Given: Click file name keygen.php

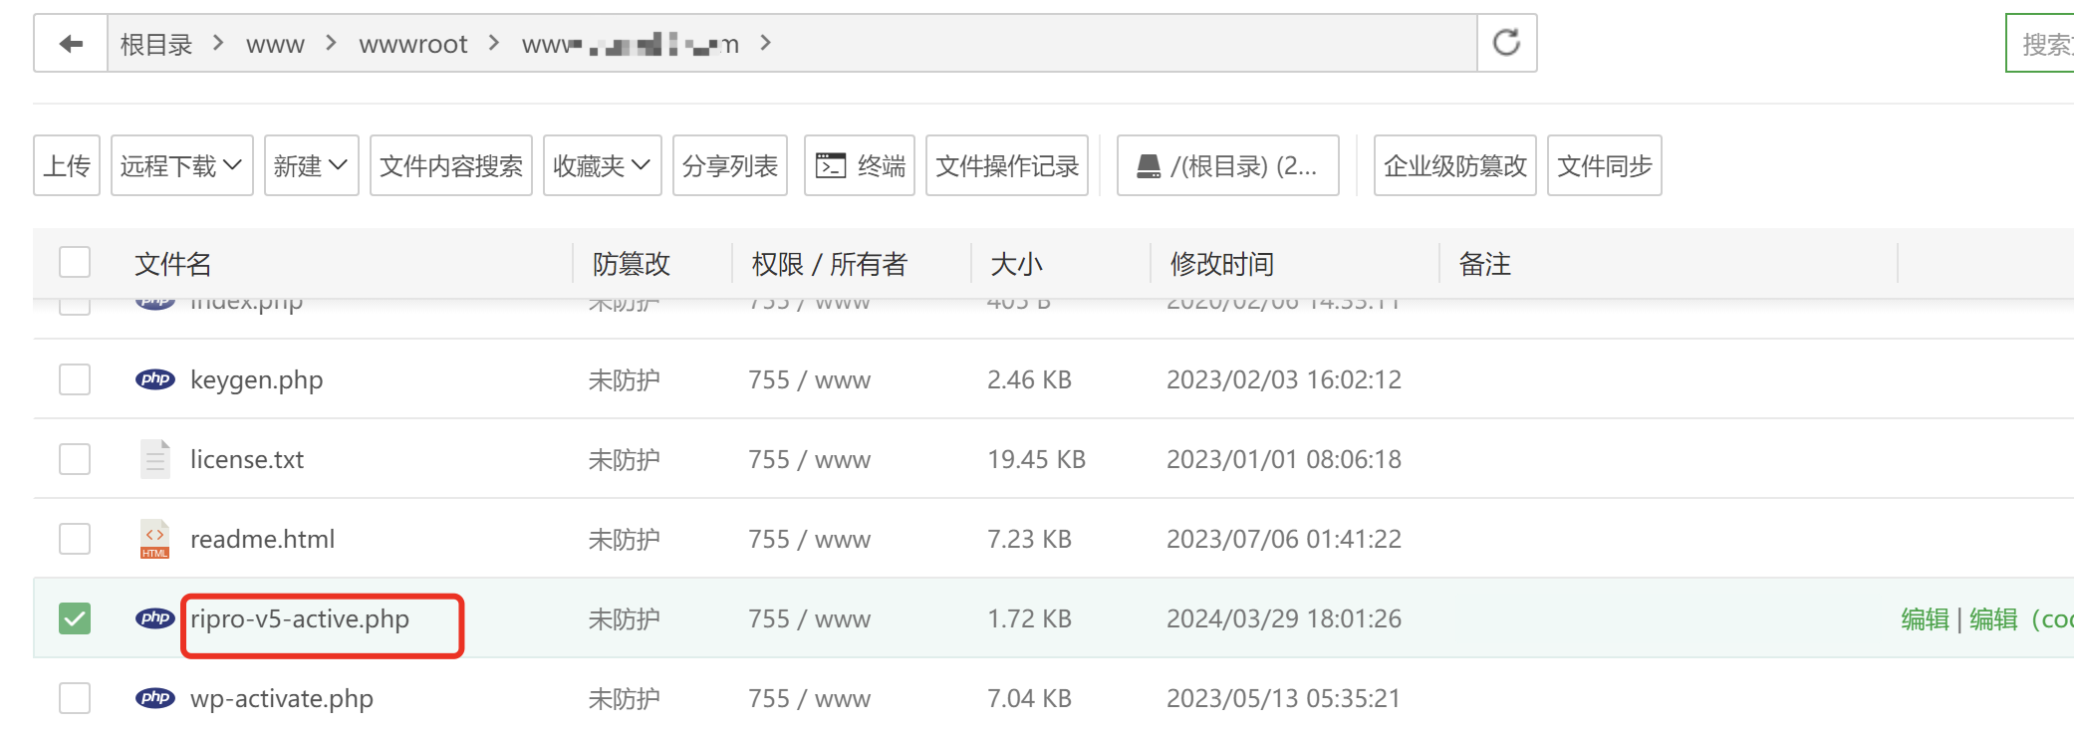Looking at the screenshot, I should [256, 380].
